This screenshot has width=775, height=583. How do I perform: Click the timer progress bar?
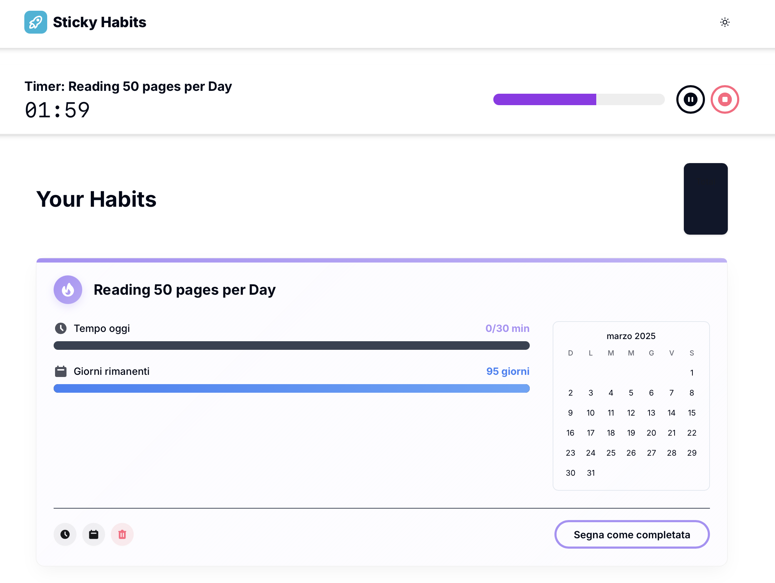point(579,99)
